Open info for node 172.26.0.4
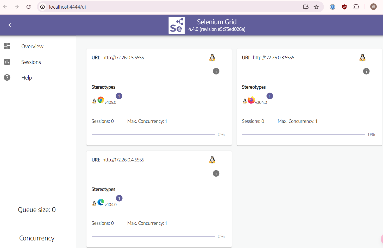This screenshot has width=383, height=248. [216, 173]
